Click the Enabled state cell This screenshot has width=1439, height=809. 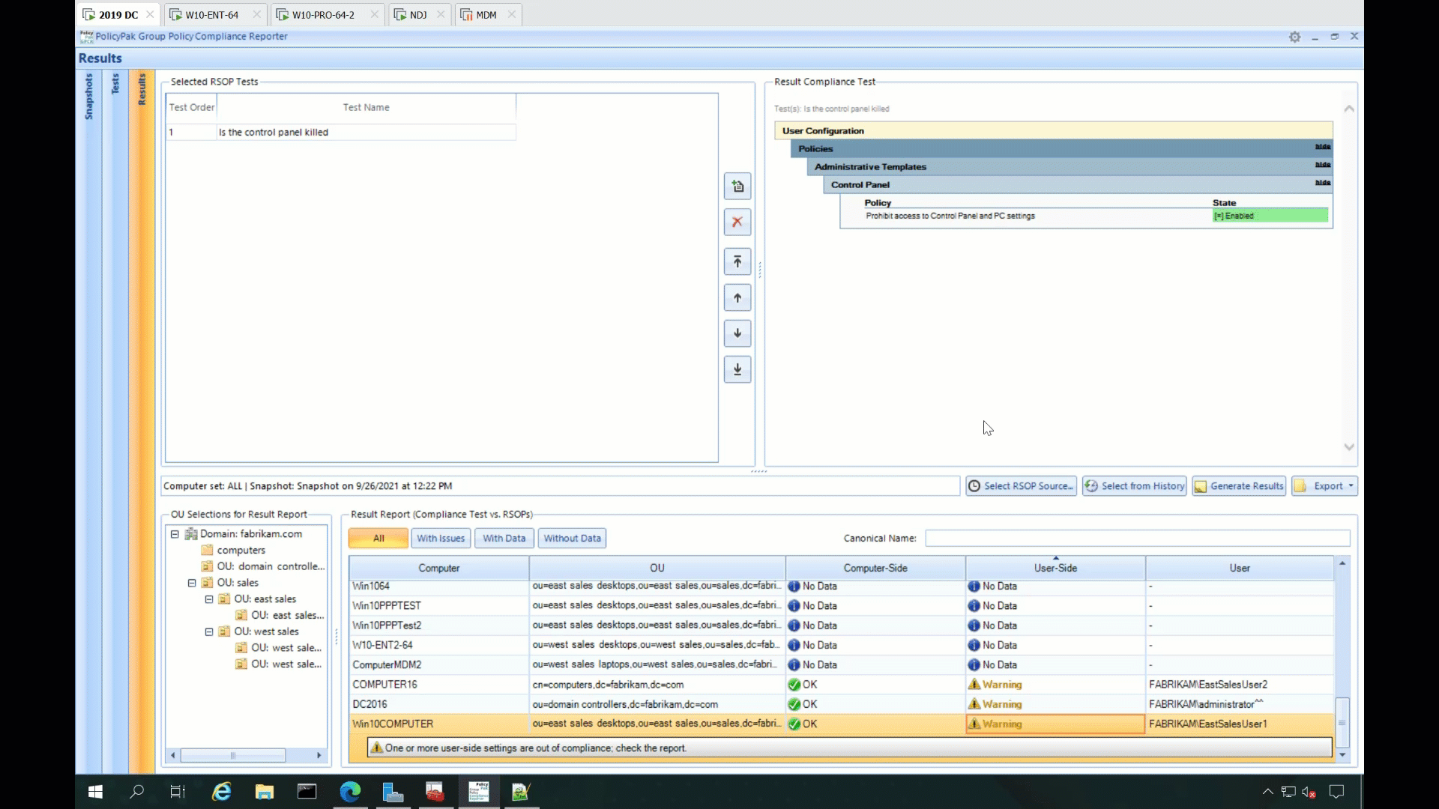1270,216
